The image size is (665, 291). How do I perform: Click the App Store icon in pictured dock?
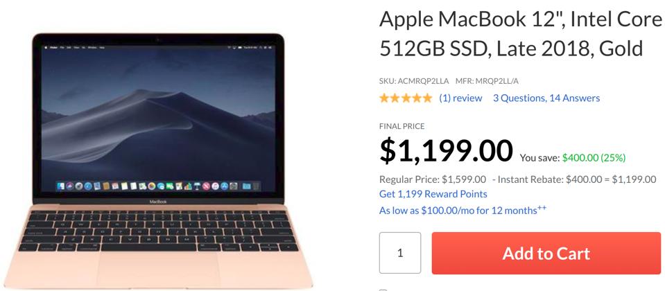tap(225, 186)
